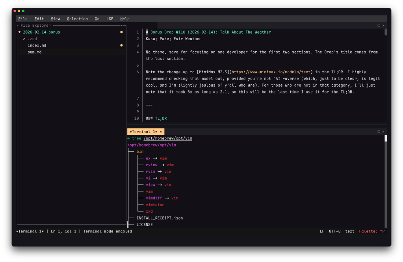Image resolution: width=403 pixels, height=262 pixels.
Task: Close the editor pane
Action: tap(383, 26)
